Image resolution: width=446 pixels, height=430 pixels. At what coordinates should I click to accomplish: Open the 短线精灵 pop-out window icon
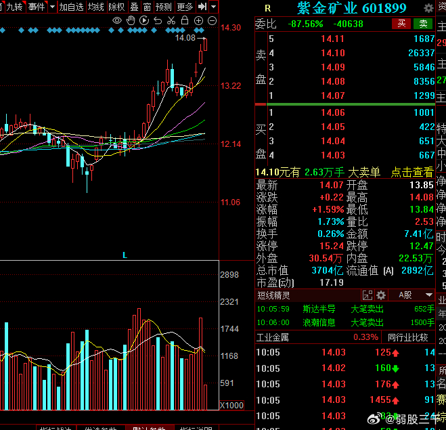(x=367, y=295)
